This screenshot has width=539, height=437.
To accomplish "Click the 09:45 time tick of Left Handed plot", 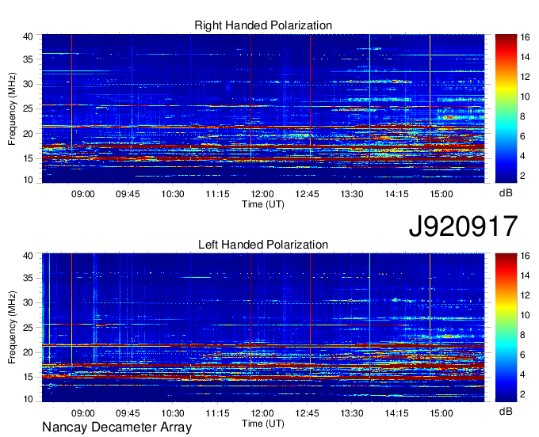I will (128, 413).
